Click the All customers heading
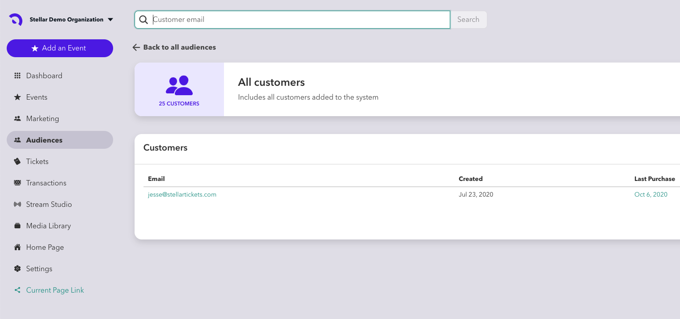 (x=271, y=82)
